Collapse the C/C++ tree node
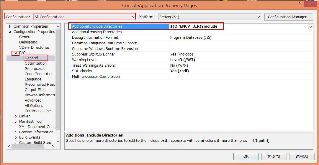Image resolution: width=319 pixels, height=165 pixels. click(x=16, y=53)
